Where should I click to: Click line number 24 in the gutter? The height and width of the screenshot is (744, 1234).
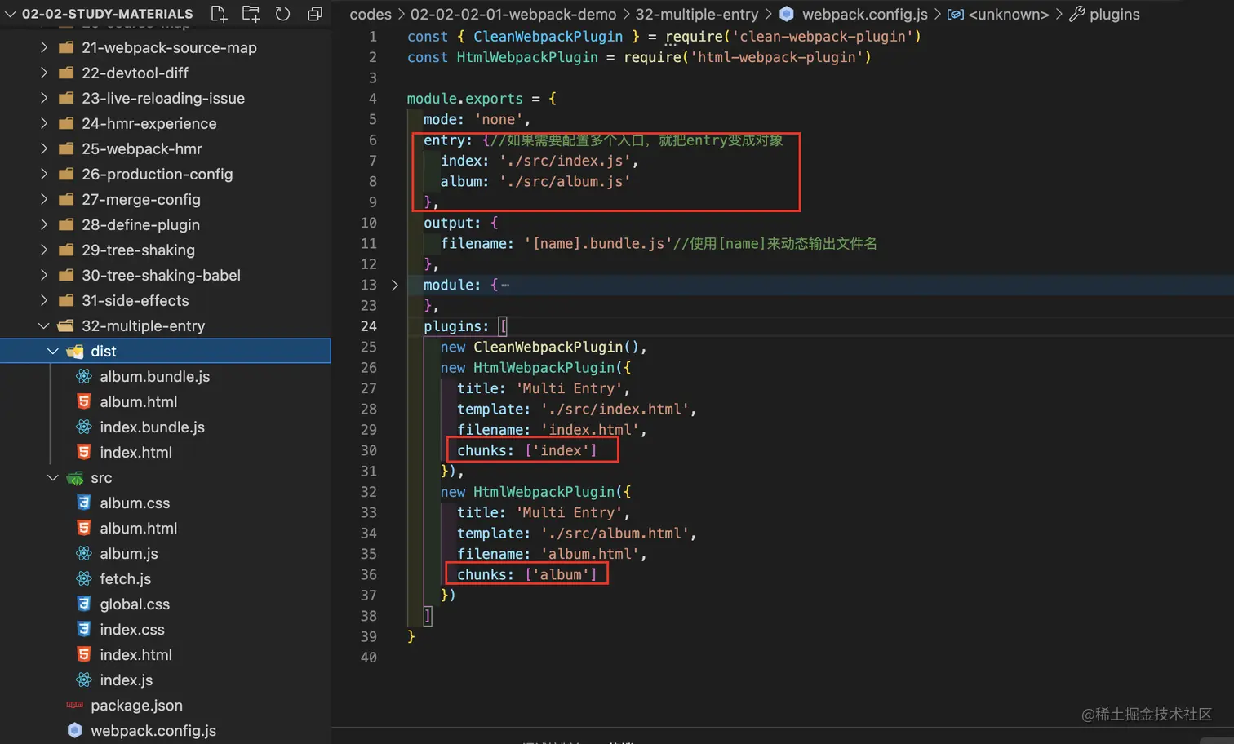point(369,326)
